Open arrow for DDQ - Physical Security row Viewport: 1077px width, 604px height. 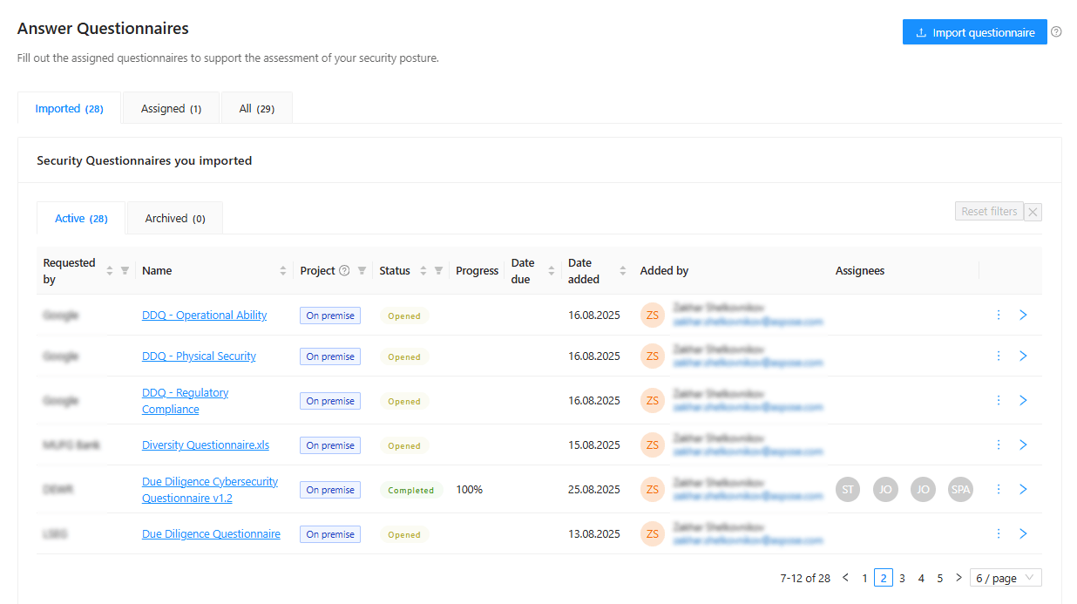pyautogui.click(x=1023, y=356)
